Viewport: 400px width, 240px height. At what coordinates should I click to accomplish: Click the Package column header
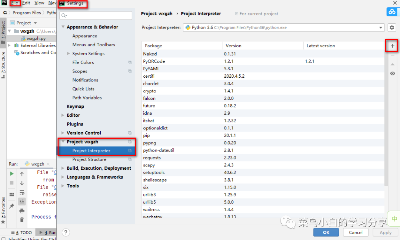(x=182, y=46)
